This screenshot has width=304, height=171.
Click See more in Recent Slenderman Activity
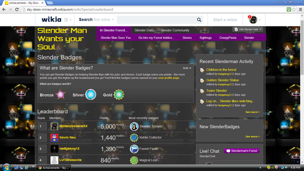tap(252, 112)
